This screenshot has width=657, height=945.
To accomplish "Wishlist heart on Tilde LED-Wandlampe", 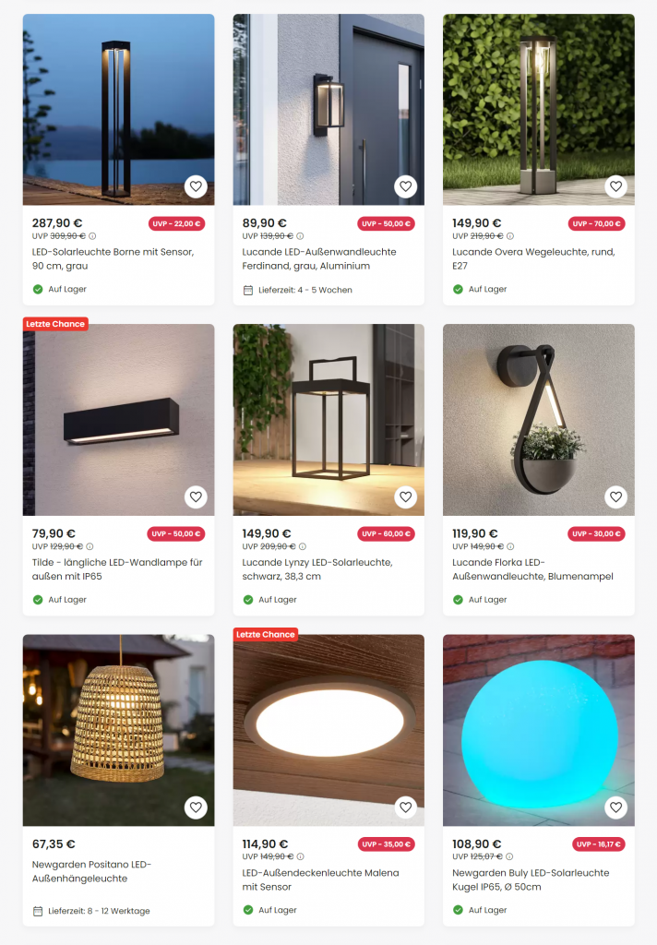I will pyautogui.click(x=196, y=496).
